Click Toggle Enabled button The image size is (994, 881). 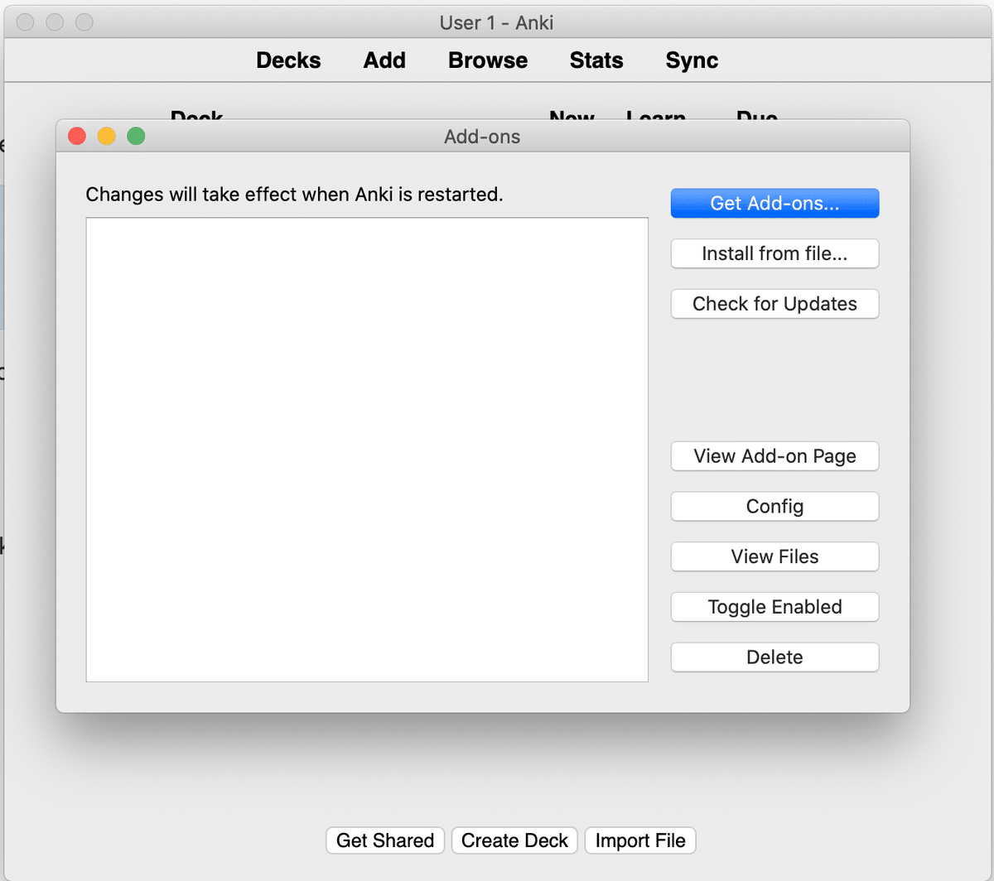(x=774, y=607)
